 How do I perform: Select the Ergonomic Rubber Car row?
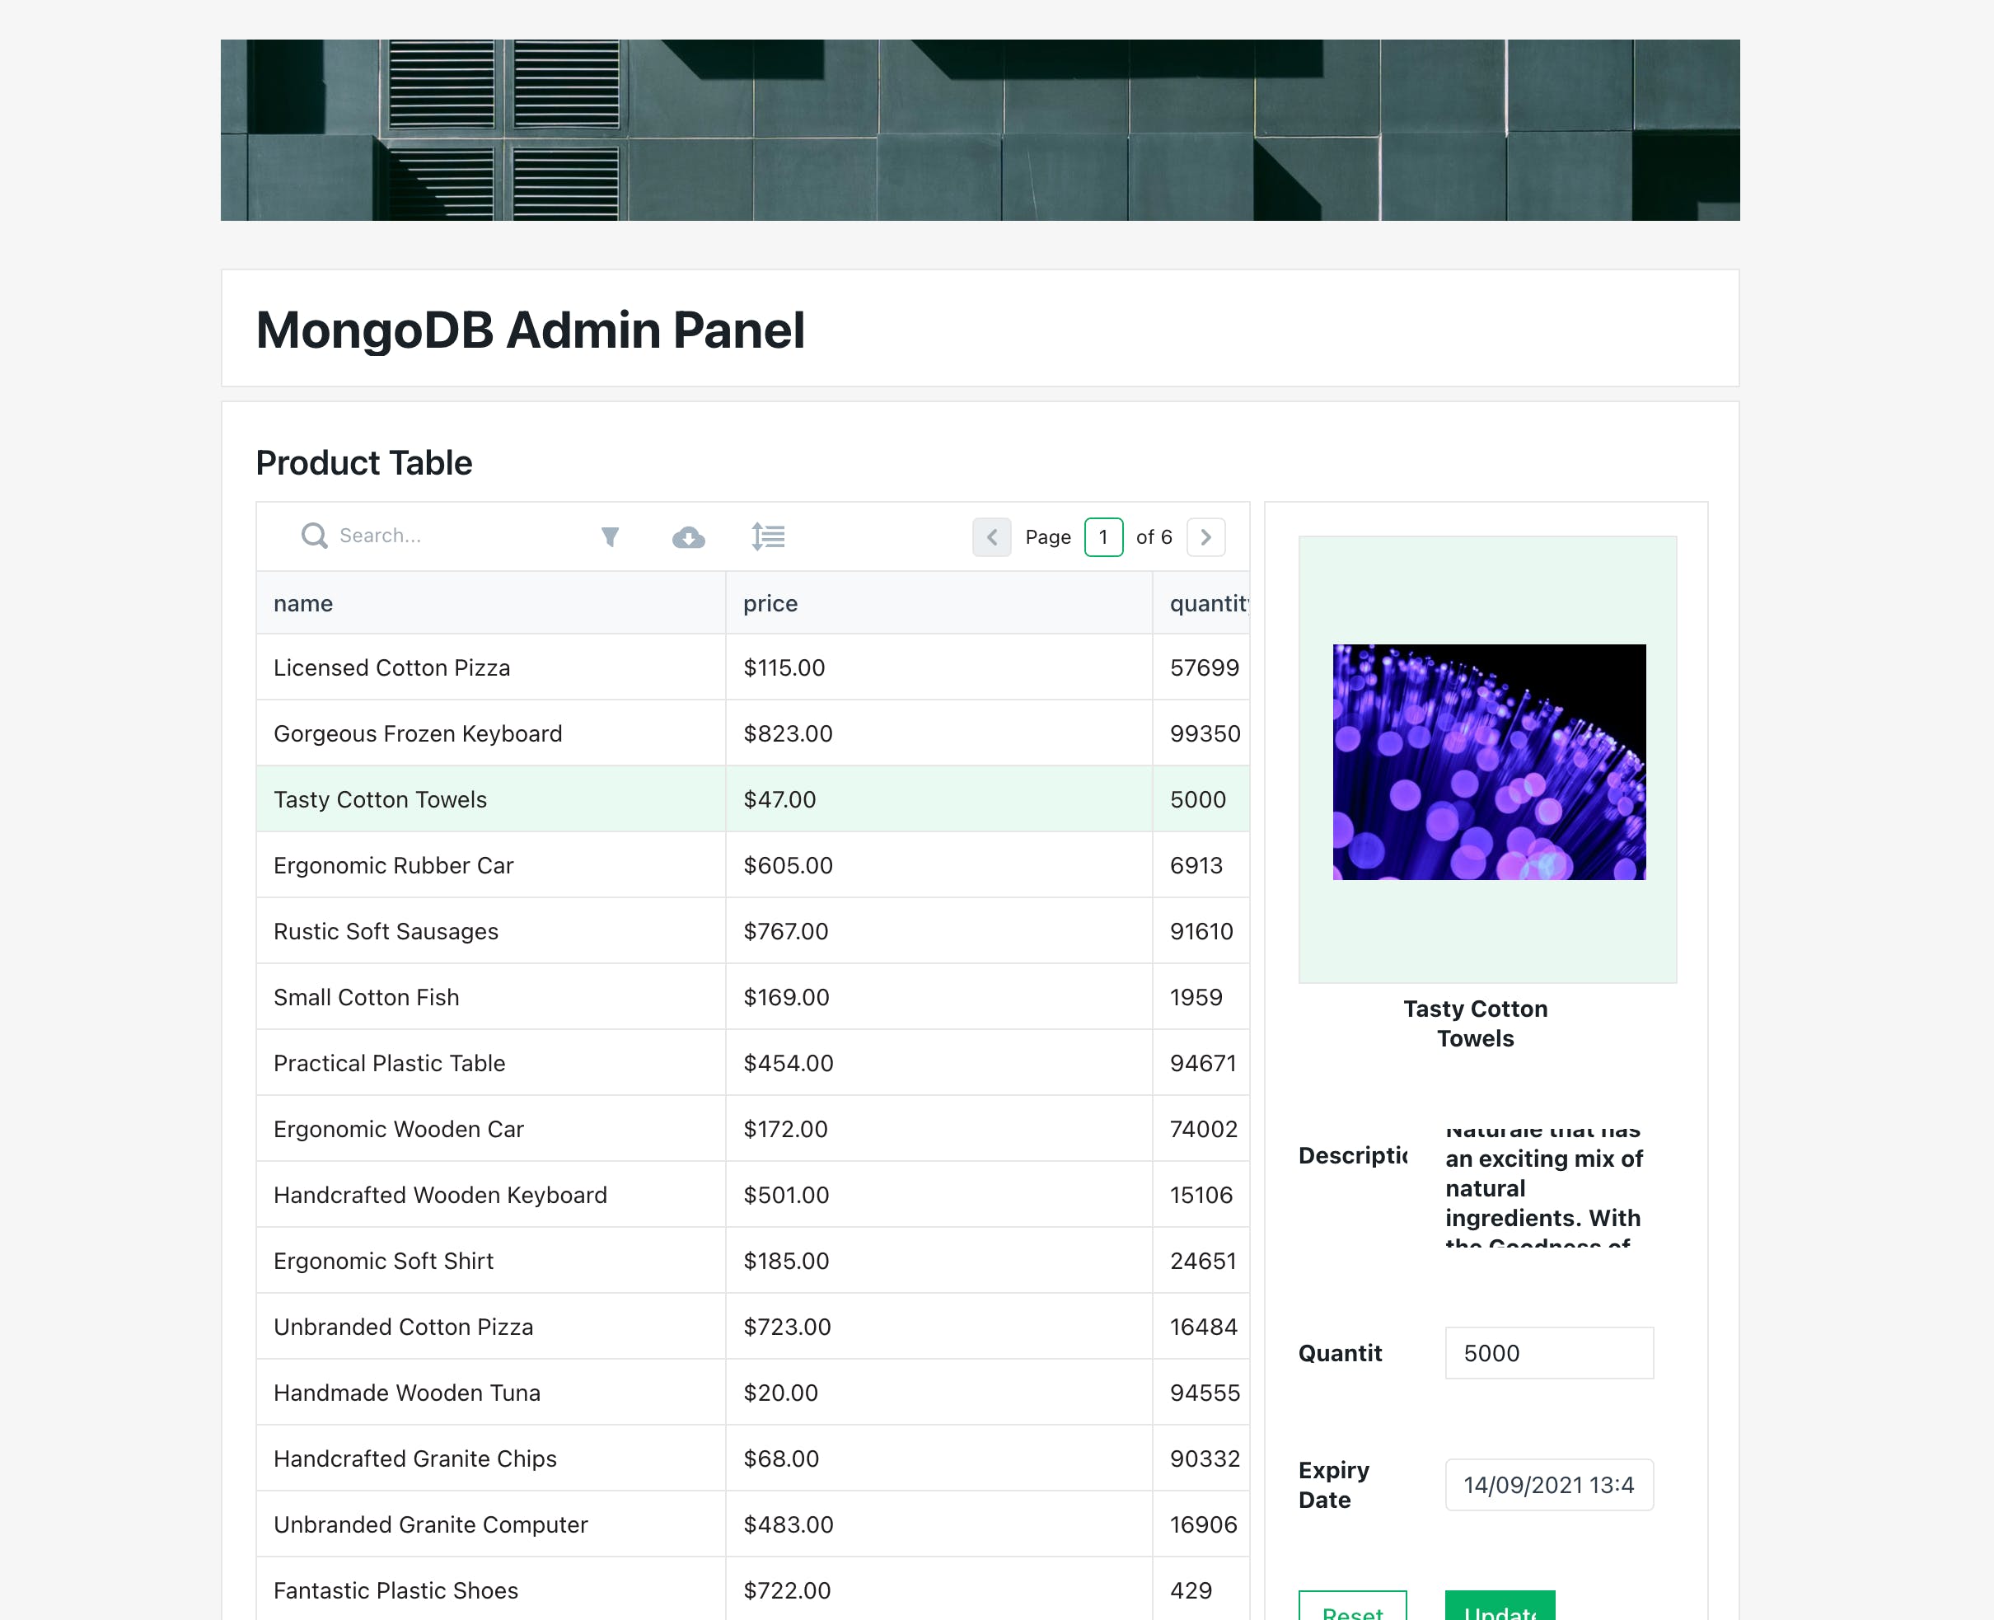point(393,865)
